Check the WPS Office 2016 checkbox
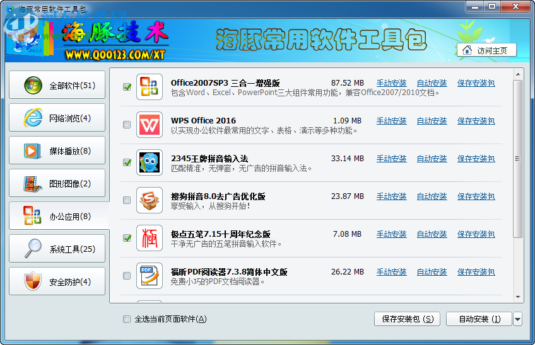Image resolution: width=535 pixels, height=345 pixels. pos(127,125)
